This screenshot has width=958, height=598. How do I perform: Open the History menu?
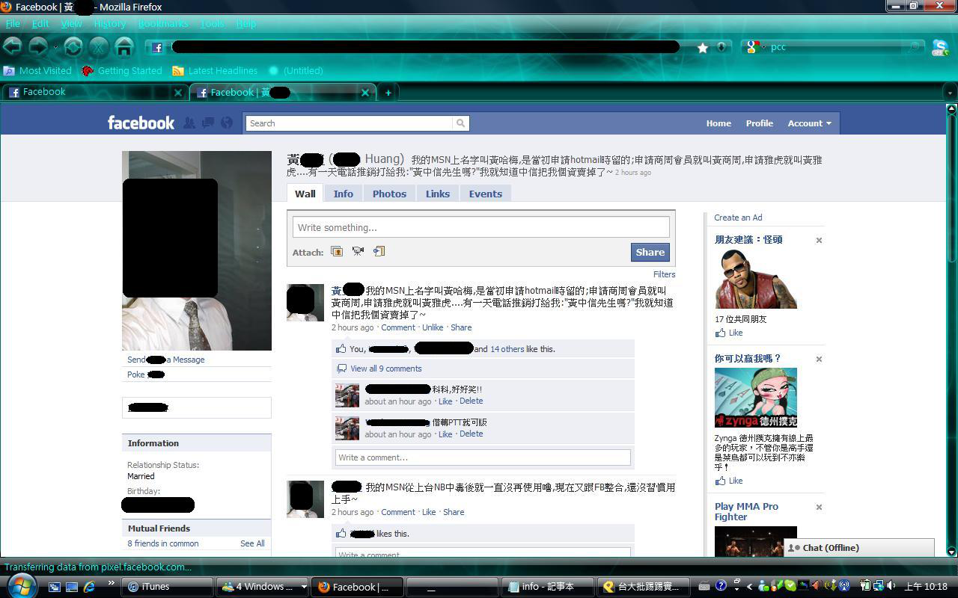tap(110, 24)
